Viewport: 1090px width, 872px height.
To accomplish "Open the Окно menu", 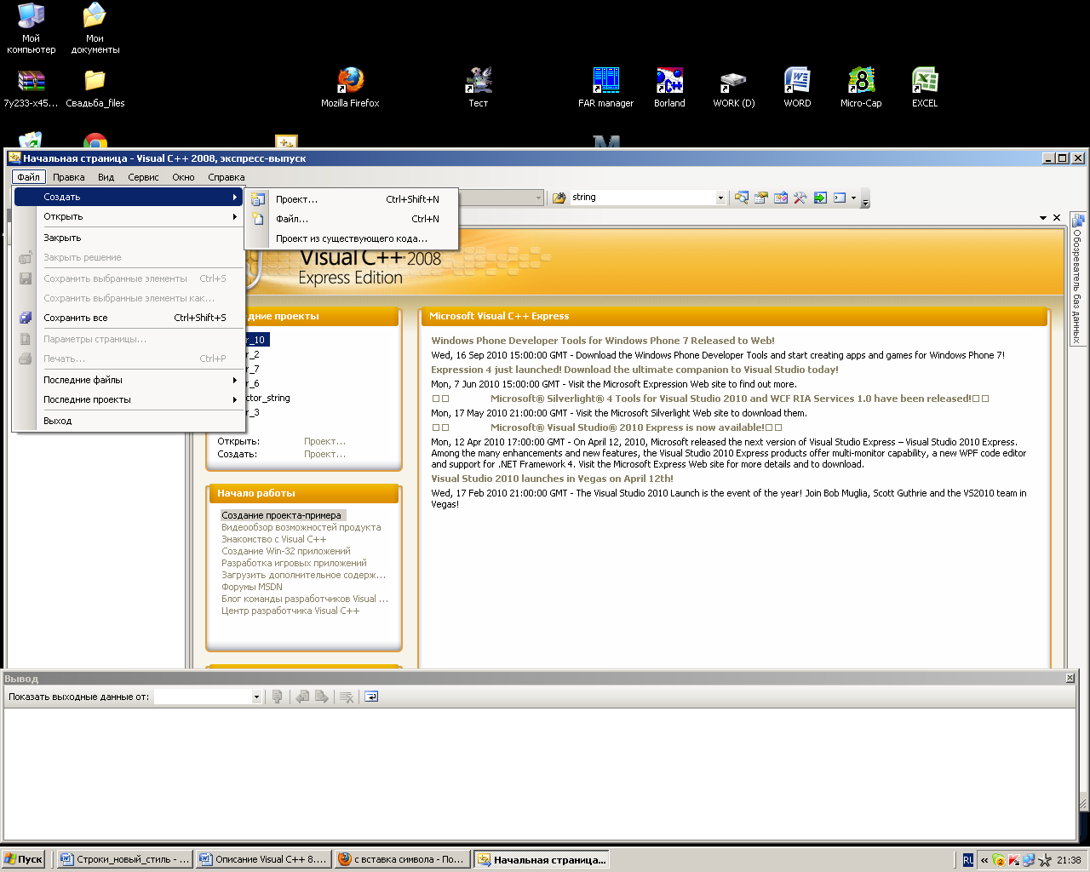I will [183, 177].
